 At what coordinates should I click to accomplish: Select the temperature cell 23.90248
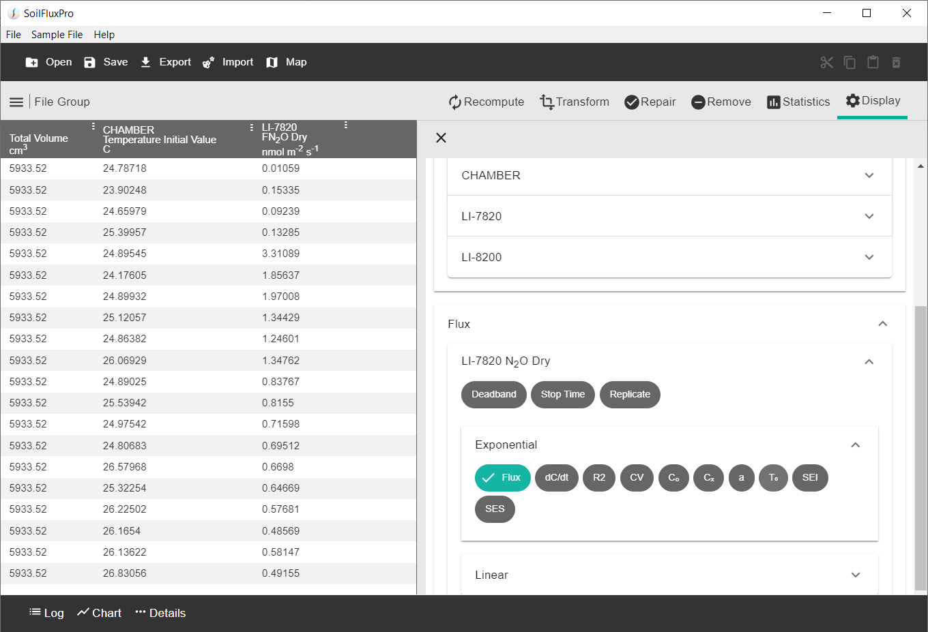tap(124, 190)
